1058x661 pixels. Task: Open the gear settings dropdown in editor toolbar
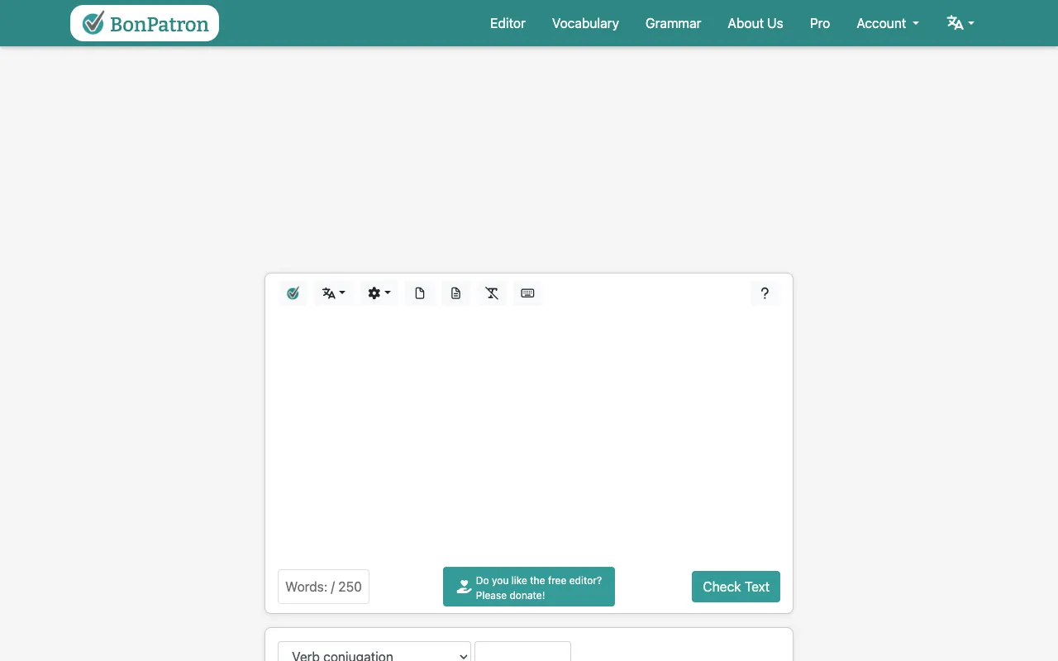(379, 293)
